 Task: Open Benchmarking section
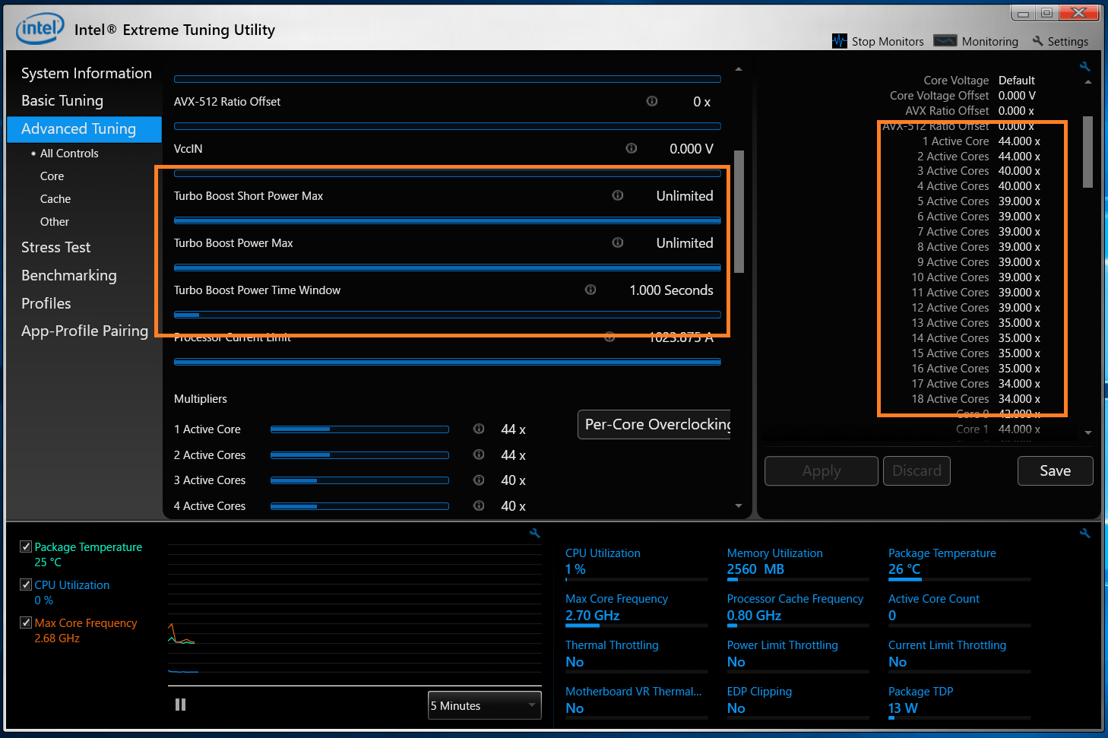coord(68,275)
